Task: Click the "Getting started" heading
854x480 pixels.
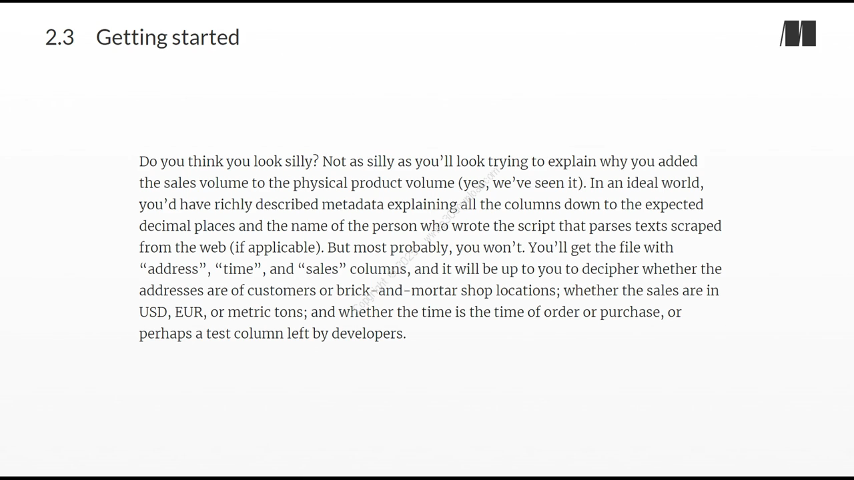Action: [x=167, y=37]
